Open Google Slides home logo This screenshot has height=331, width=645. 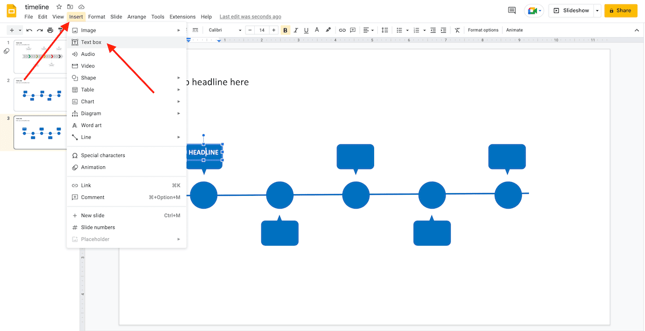coord(12,11)
